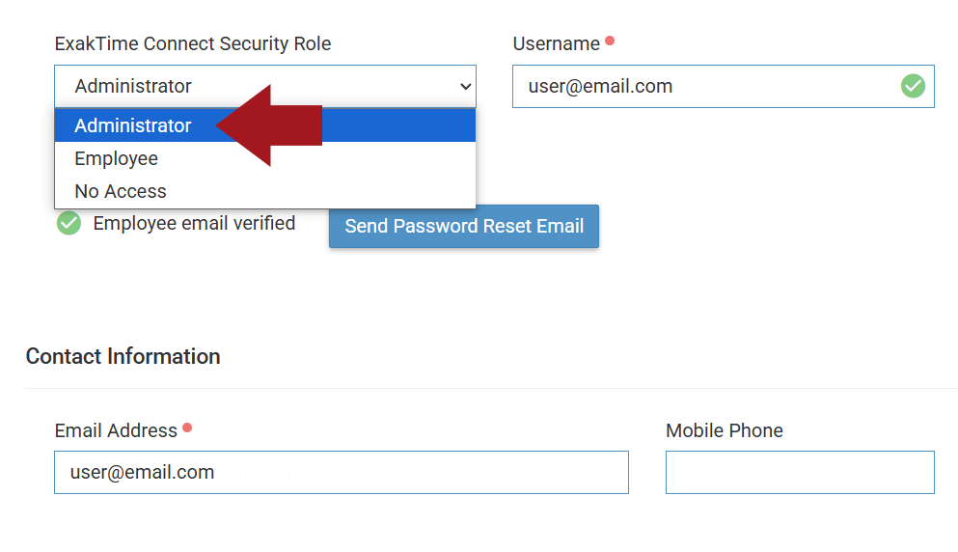
Task: Click the ExakTime Connect Security Role label
Action: [192, 44]
